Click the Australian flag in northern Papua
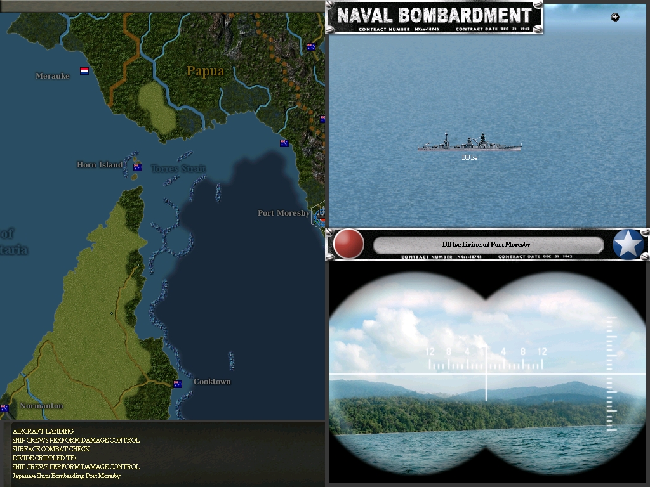 [x=311, y=47]
